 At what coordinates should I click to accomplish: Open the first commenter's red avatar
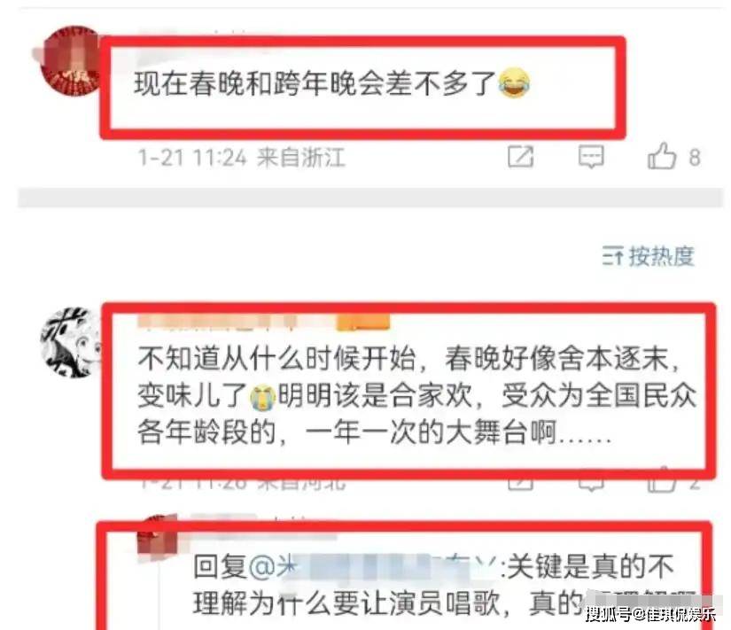coord(71,60)
